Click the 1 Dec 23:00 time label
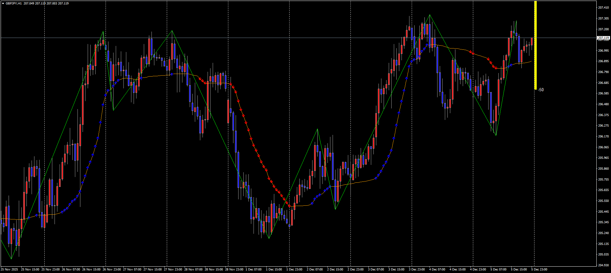Screen dimensions: 611x273 tap(294, 269)
